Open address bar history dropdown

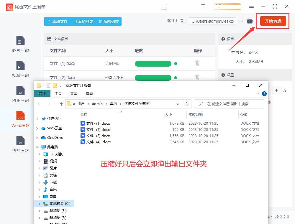point(178,104)
